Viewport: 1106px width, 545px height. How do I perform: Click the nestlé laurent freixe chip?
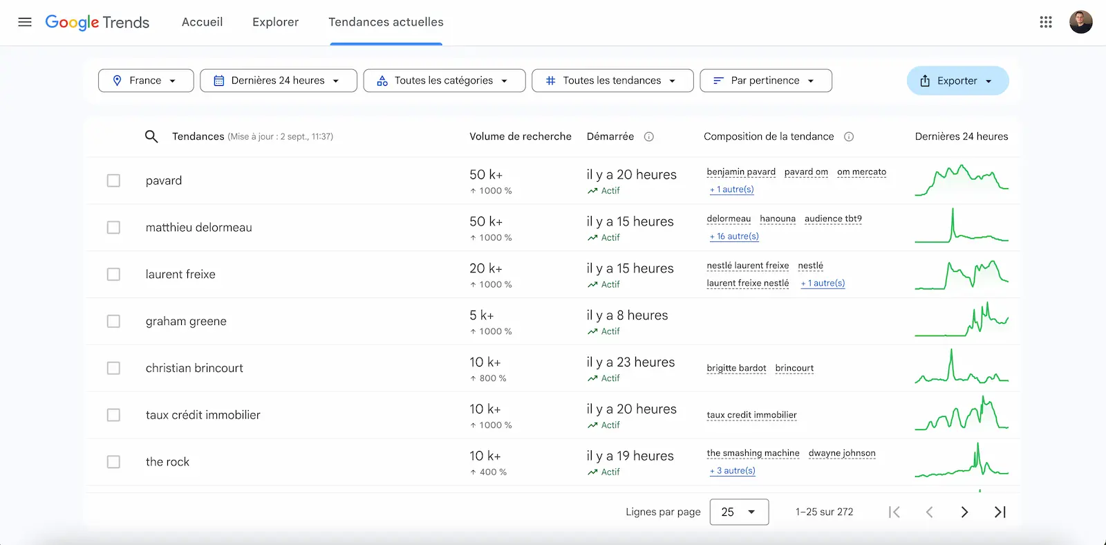click(x=747, y=266)
